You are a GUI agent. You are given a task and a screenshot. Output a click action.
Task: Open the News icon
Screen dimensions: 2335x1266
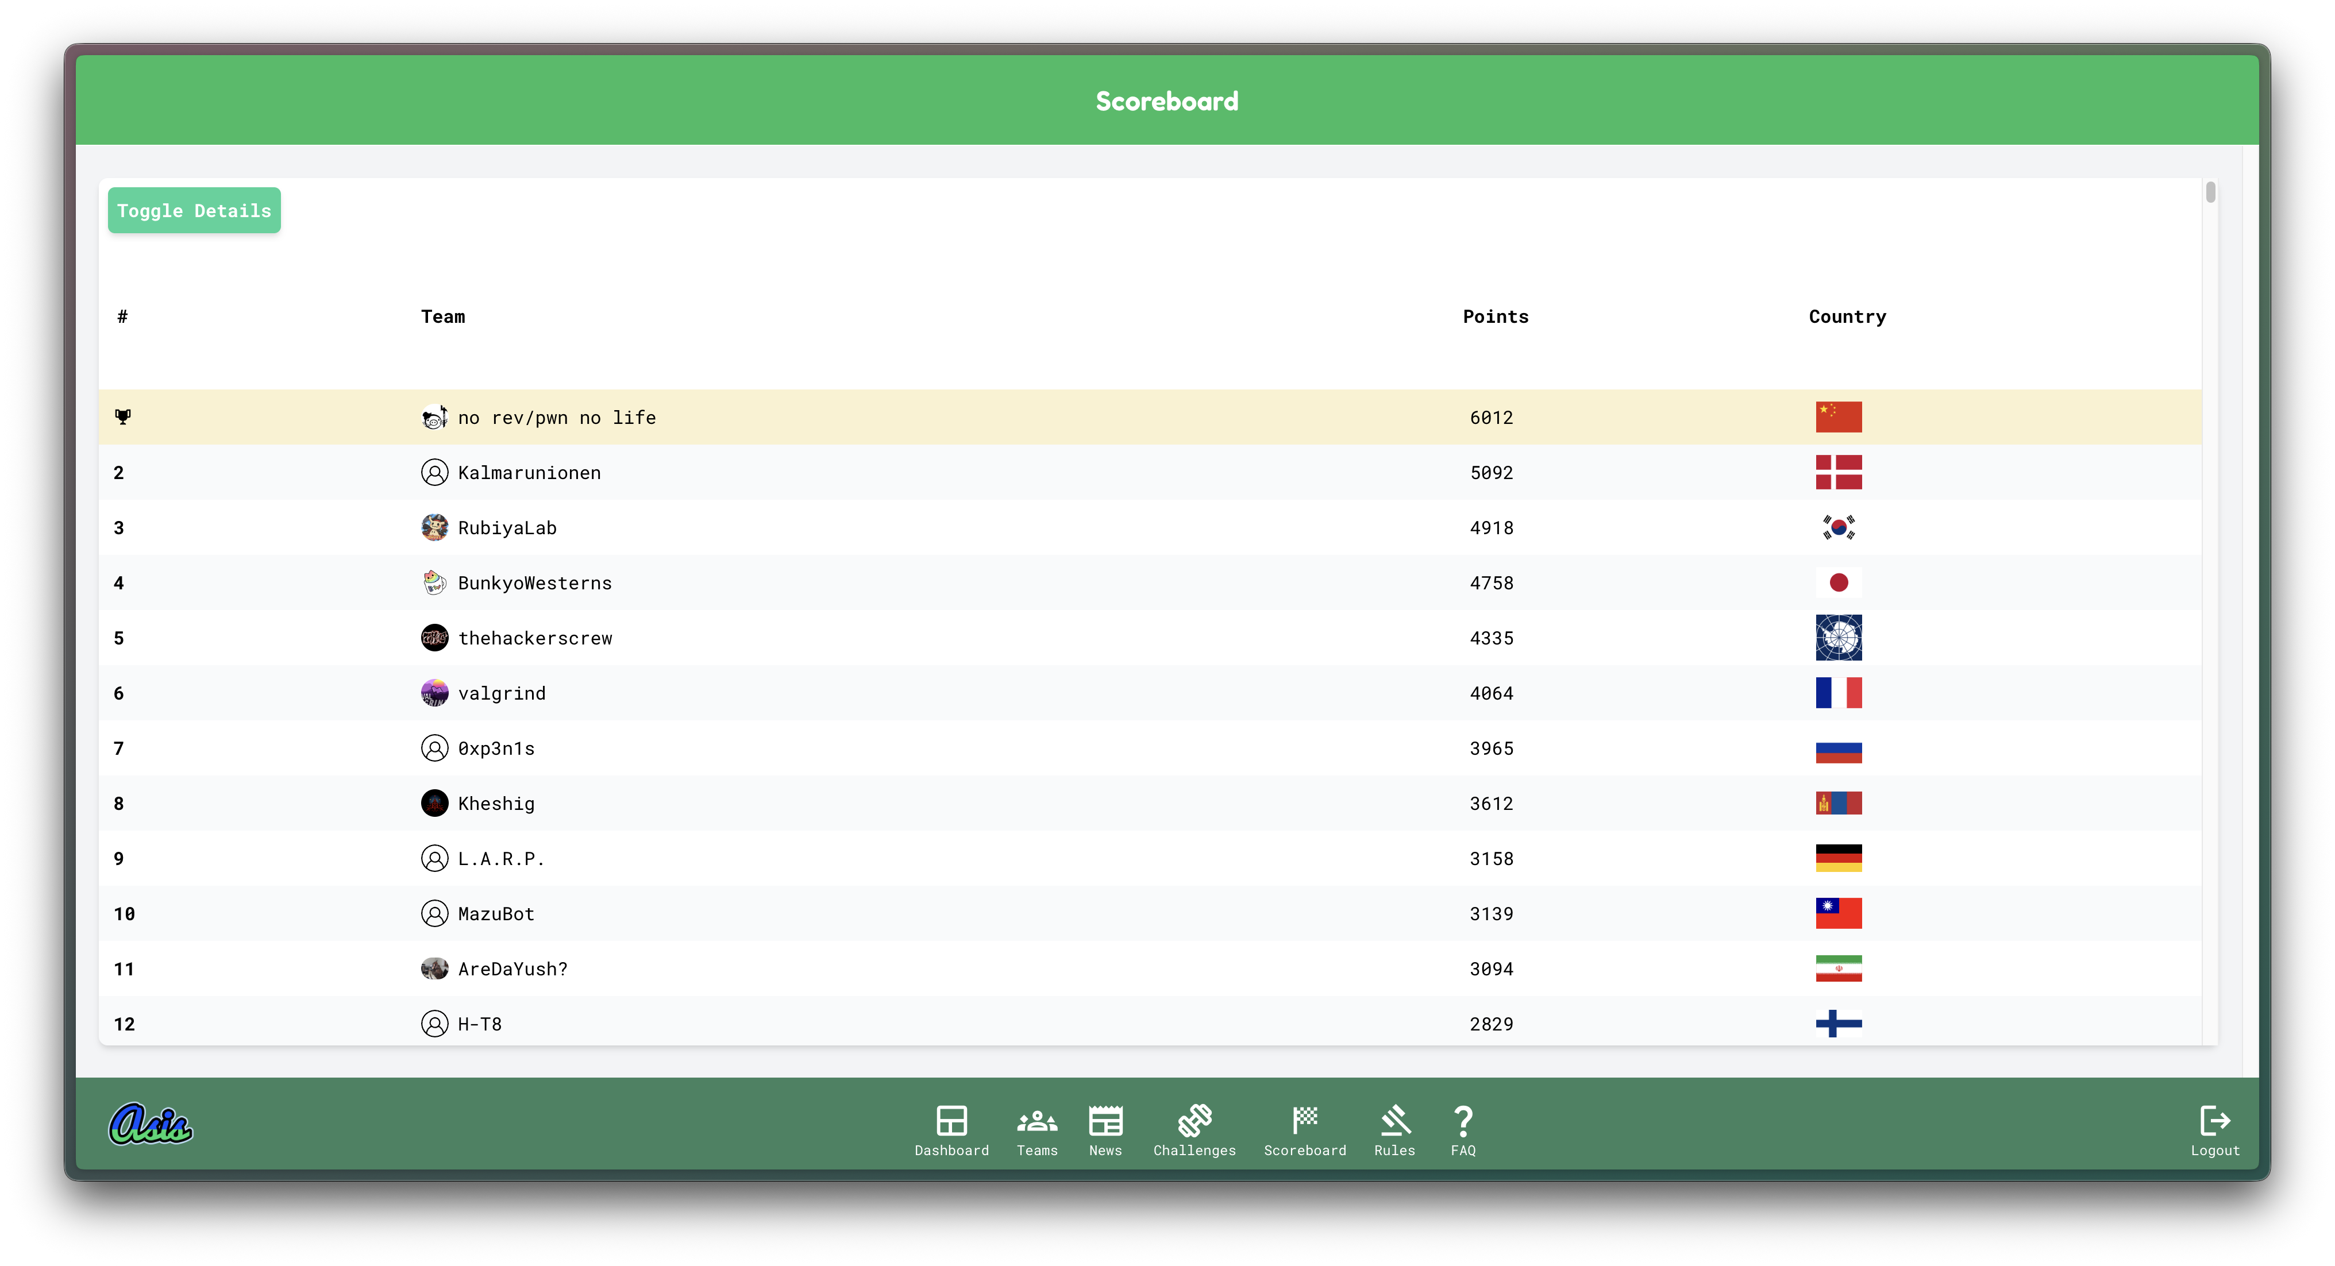tap(1105, 1121)
